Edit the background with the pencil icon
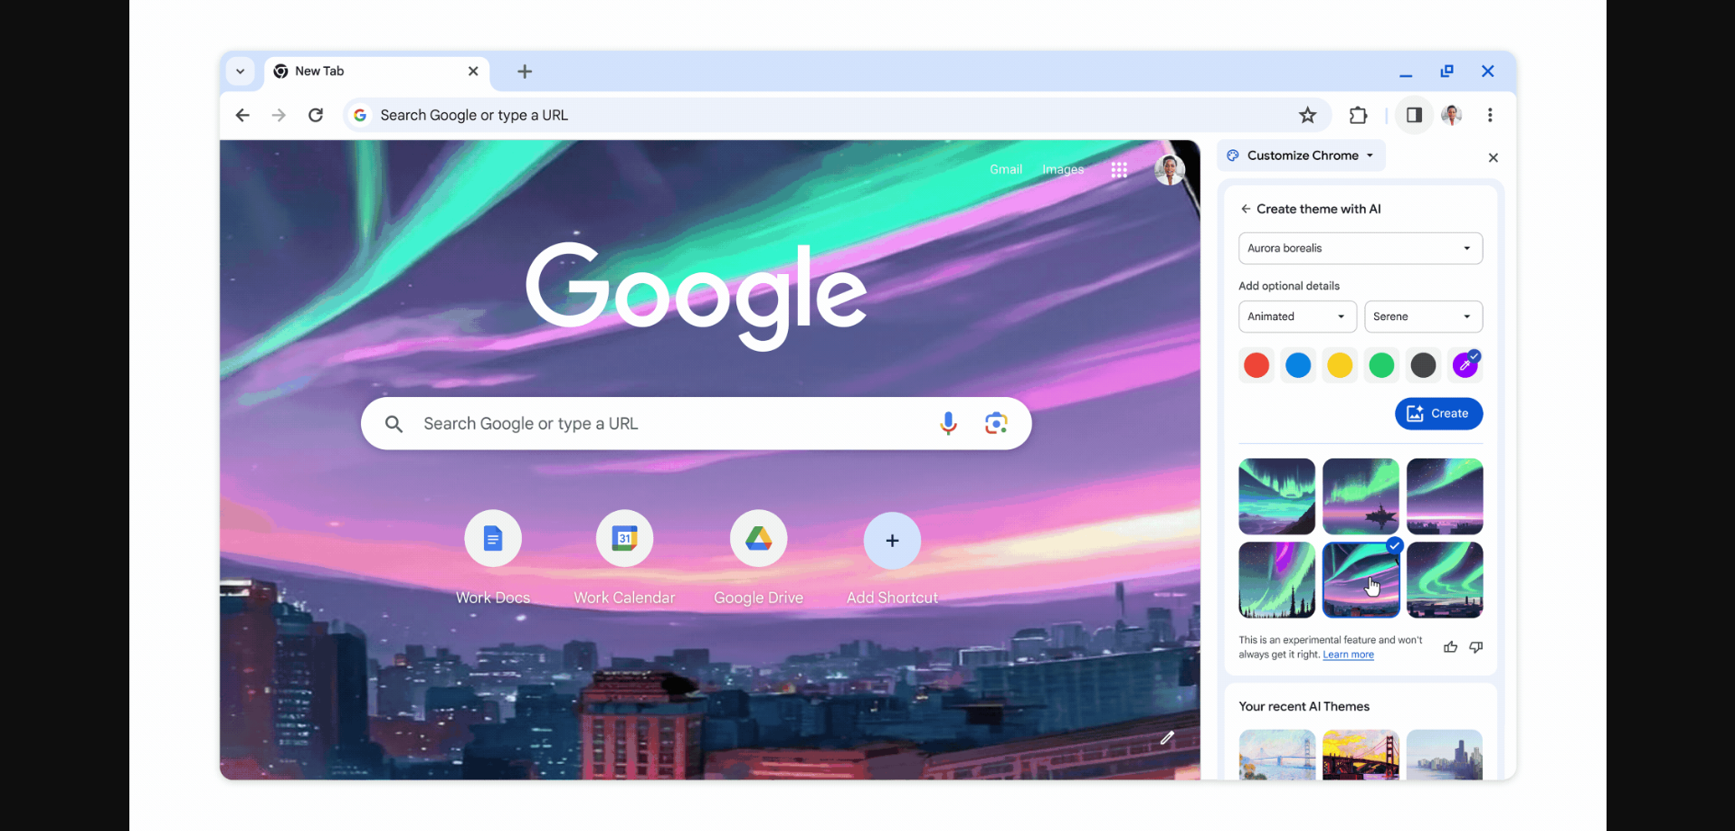Screen dimensions: 1735x831 [1166, 738]
